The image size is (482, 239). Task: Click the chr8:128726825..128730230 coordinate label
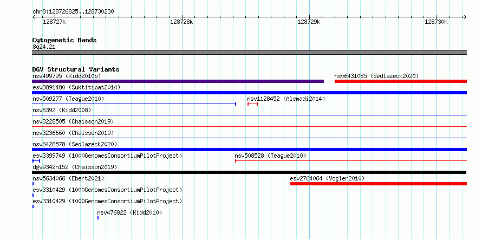(73, 12)
